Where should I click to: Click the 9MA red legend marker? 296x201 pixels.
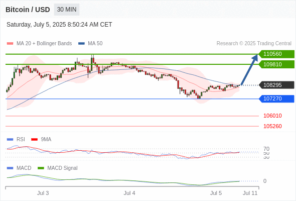[34, 140]
